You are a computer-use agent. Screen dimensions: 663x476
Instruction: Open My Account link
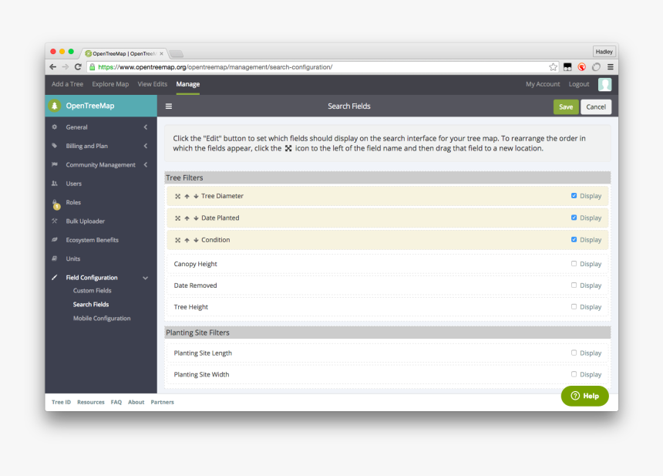click(543, 84)
